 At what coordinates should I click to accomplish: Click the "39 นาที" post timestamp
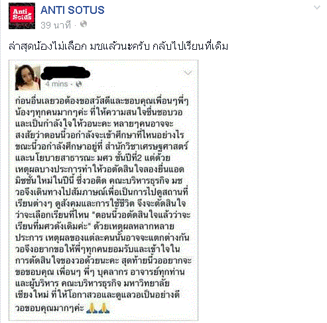(x=56, y=25)
